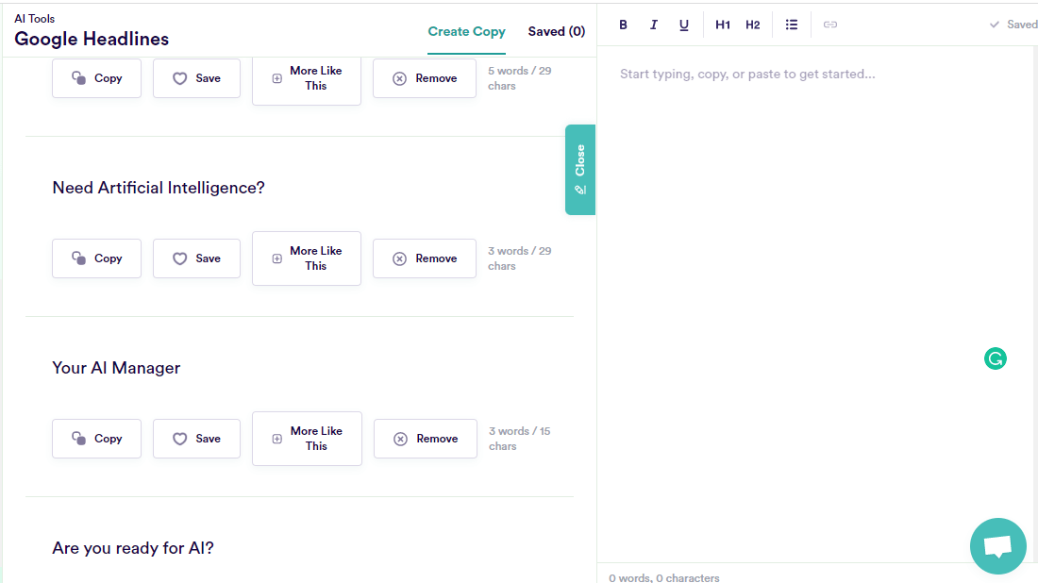Copy the "Your AI Manager" headline
This screenshot has height=583, width=1038.
96,438
